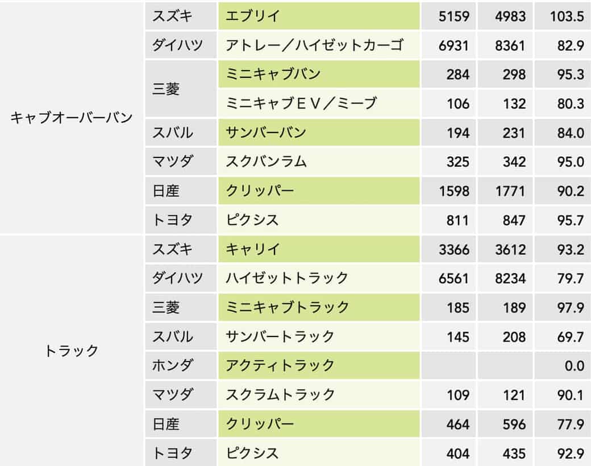Click the 5159 sales figure

tap(454, 16)
